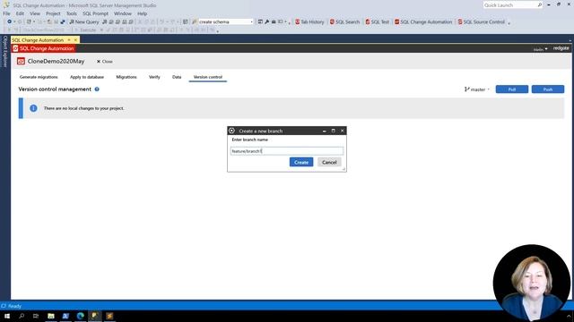Click the CloneDemo2020May project icon
Viewport: 574px width, 322px height.
click(21, 62)
